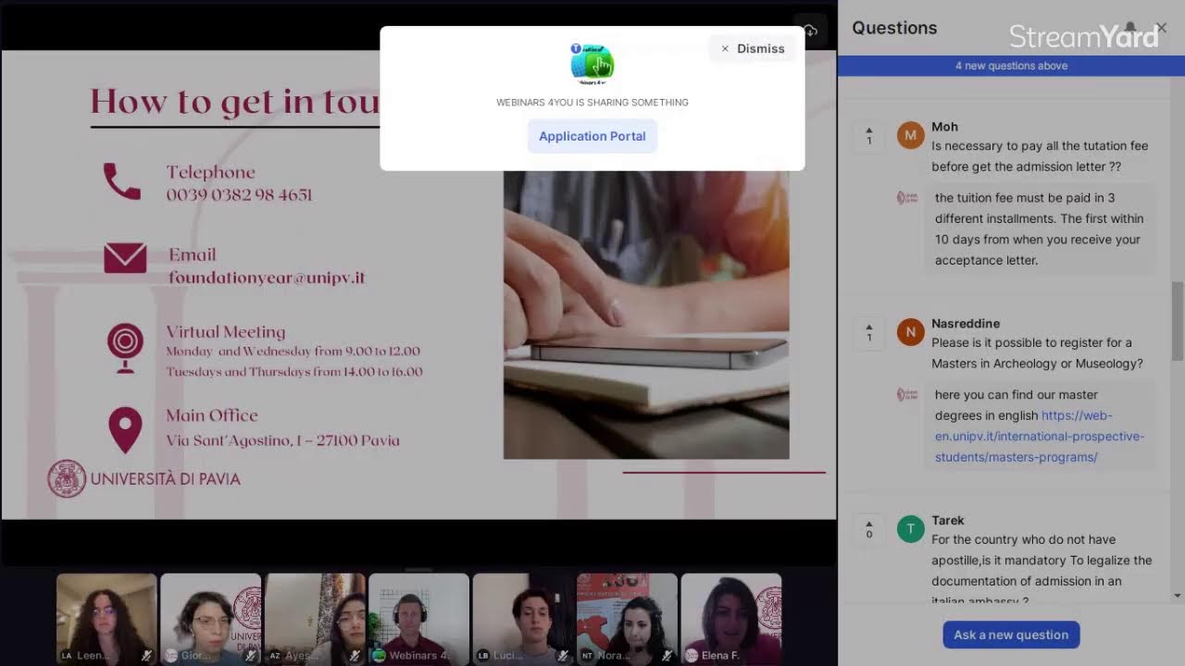Click Moh's name in the questions list
The width and height of the screenshot is (1185, 666).
click(x=944, y=127)
